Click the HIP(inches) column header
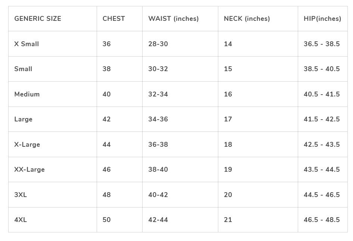353x241 pixels. click(x=322, y=19)
